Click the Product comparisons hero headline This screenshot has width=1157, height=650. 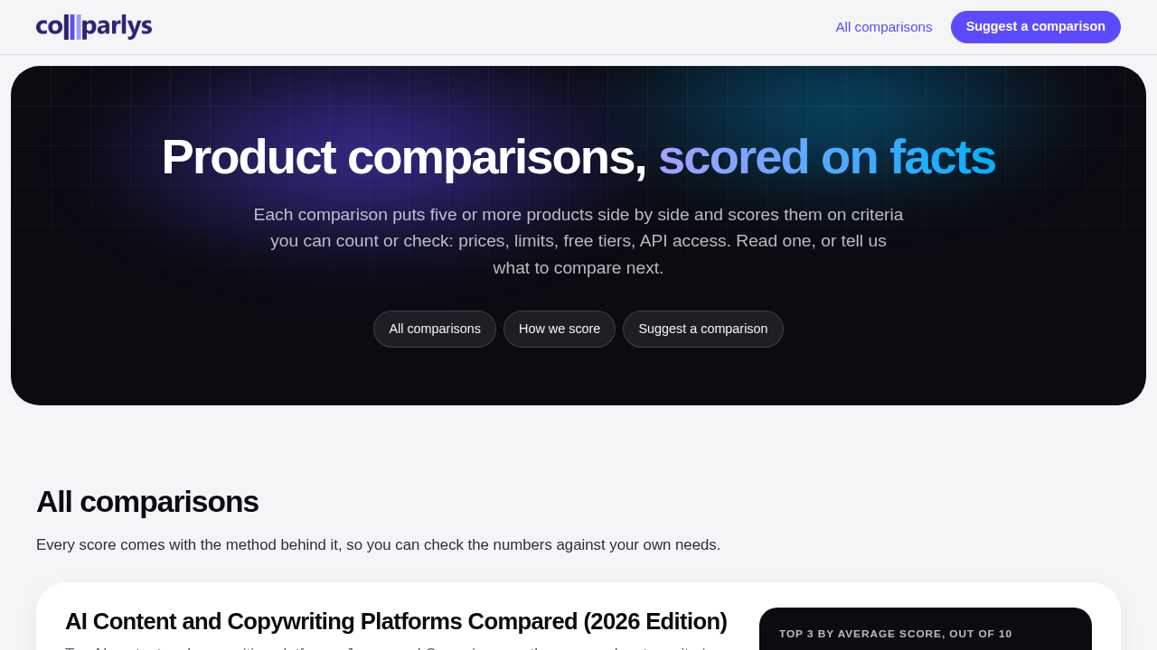pos(578,156)
